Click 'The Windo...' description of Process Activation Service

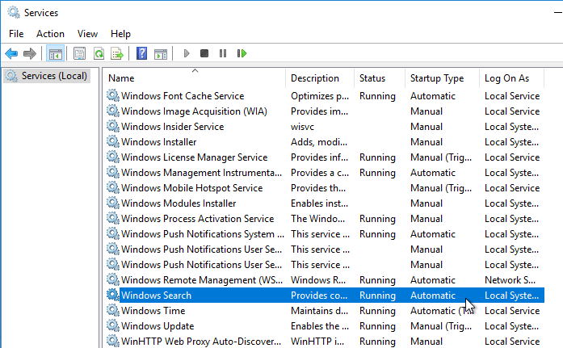317,219
